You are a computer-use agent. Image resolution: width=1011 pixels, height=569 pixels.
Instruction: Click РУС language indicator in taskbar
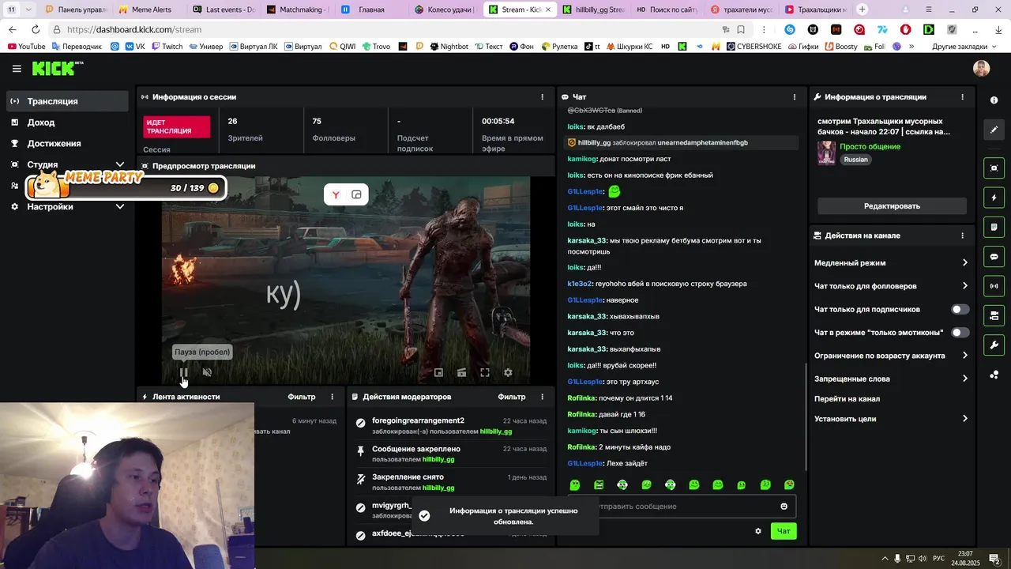[939, 559]
